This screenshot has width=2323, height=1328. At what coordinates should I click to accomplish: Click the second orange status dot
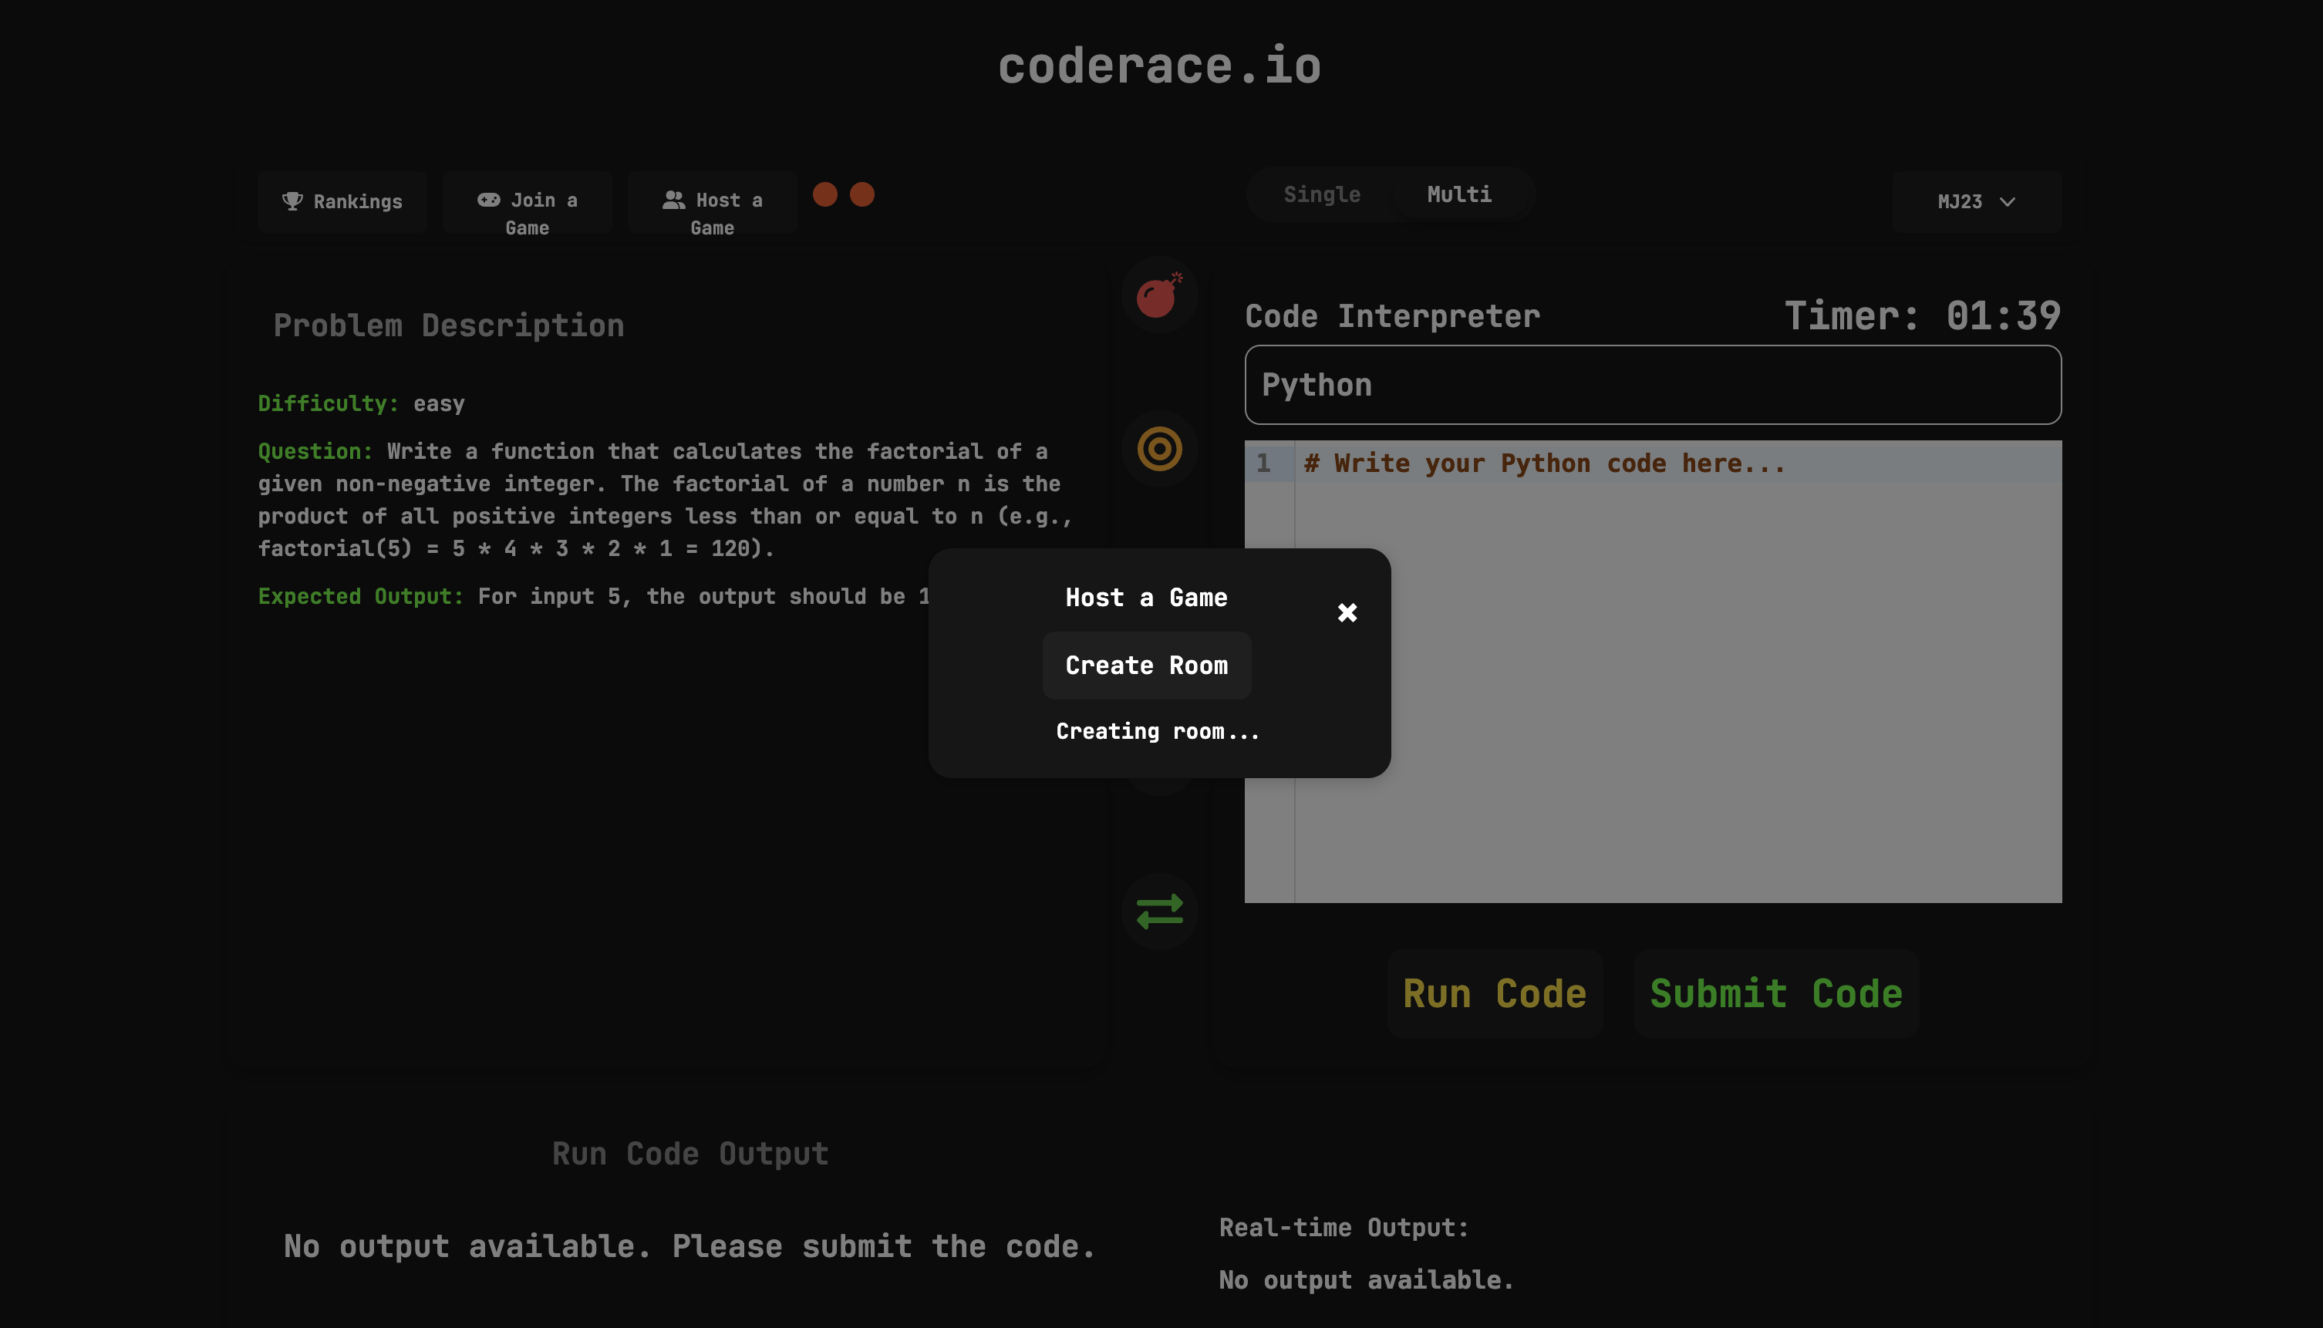(862, 194)
